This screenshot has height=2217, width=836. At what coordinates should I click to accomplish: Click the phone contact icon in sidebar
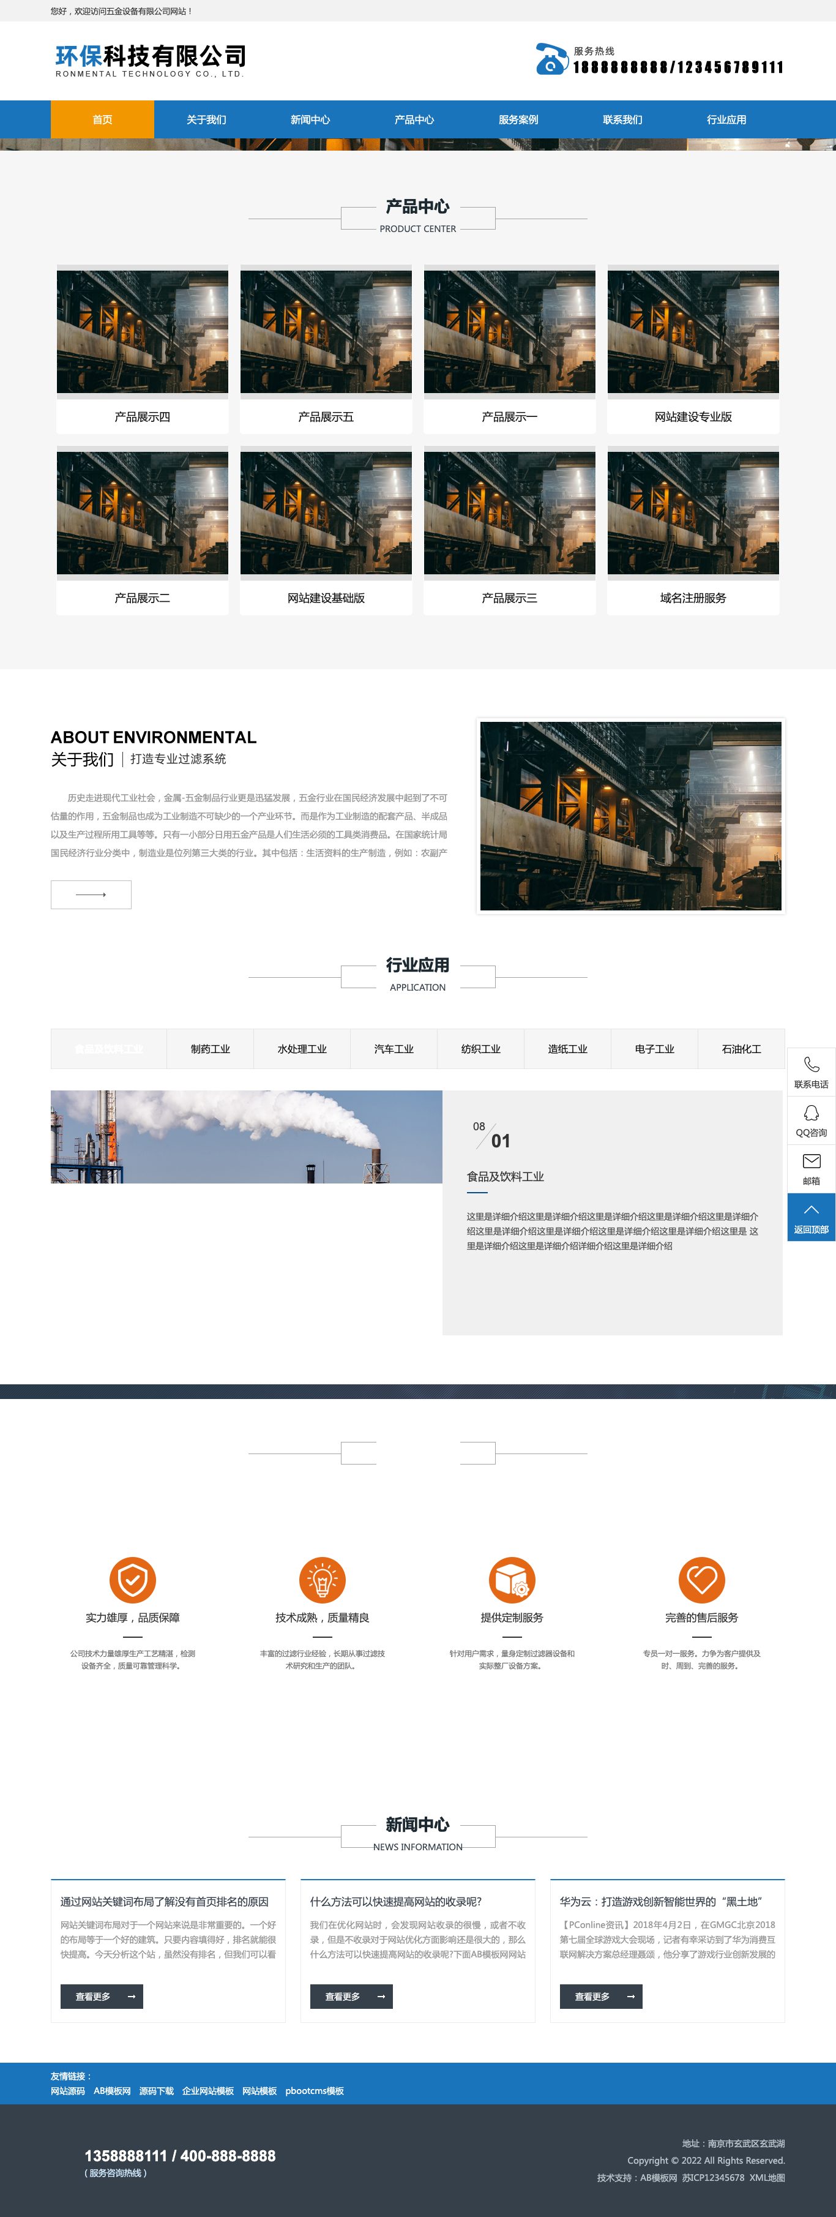coord(811,1065)
